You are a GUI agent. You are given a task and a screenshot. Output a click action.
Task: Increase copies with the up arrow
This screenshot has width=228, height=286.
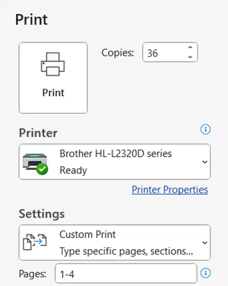tap(190, 47)
